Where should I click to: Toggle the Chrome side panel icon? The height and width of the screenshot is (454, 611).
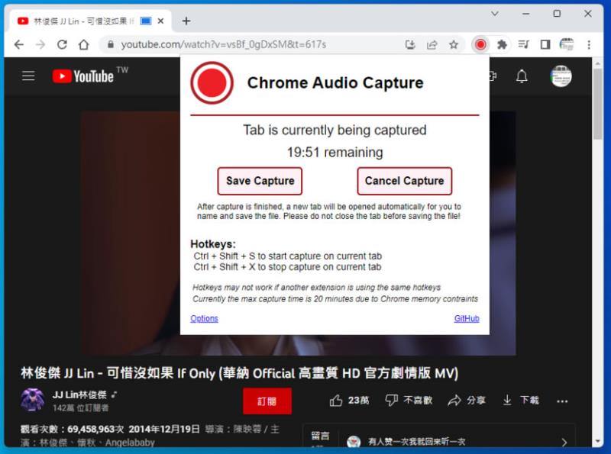[545, 44]
